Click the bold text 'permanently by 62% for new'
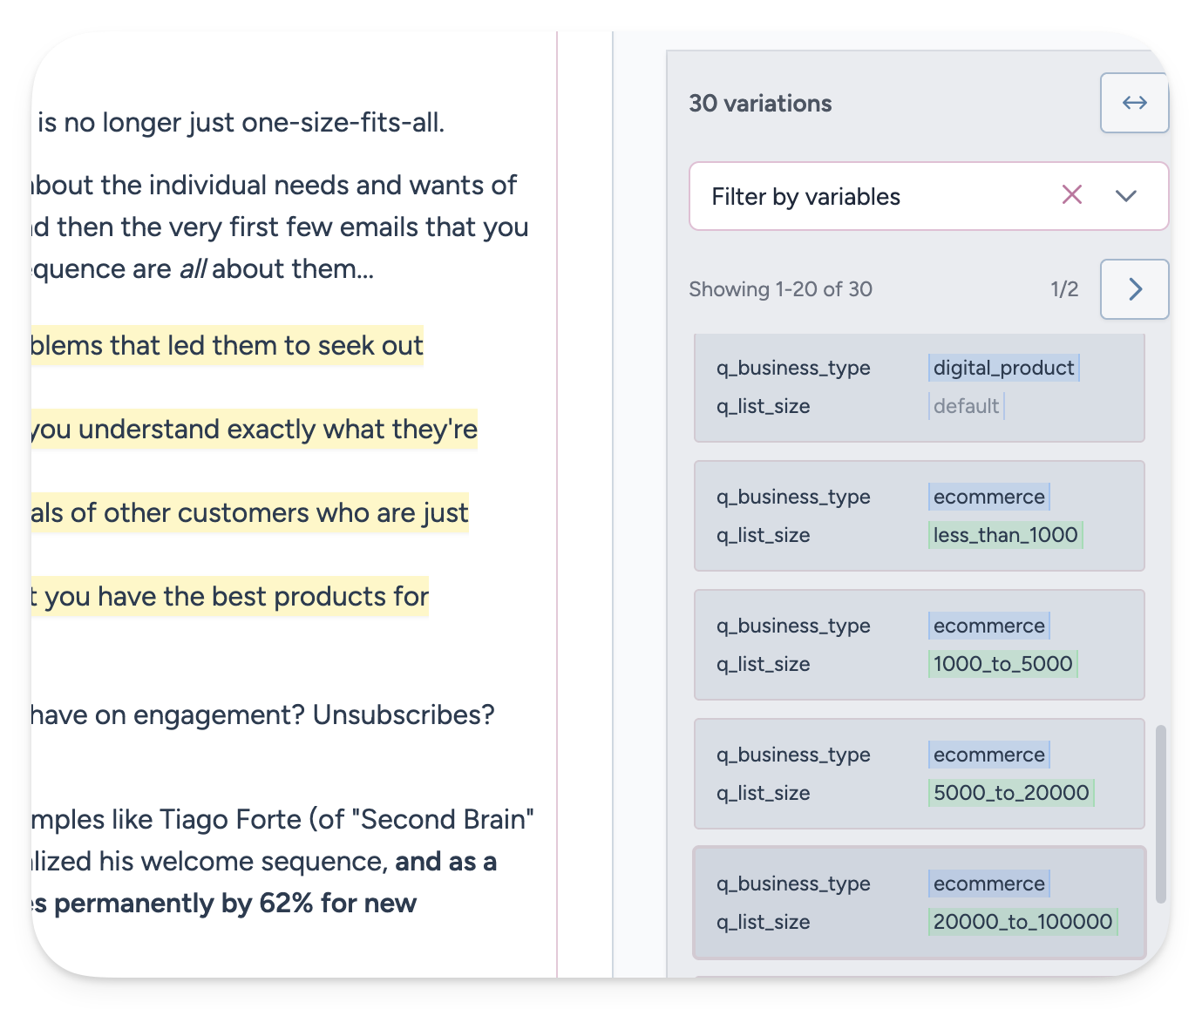The width and height of the screenshot is (1202, 1009). pyautogui.click(x=234, y=904)
